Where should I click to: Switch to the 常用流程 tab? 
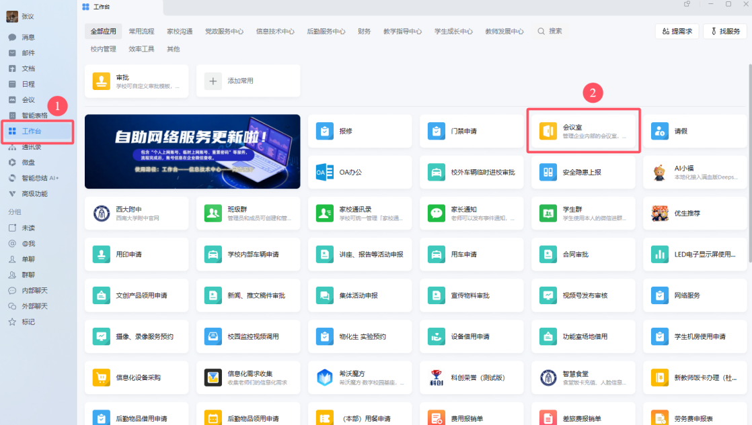tap(141, 31)
